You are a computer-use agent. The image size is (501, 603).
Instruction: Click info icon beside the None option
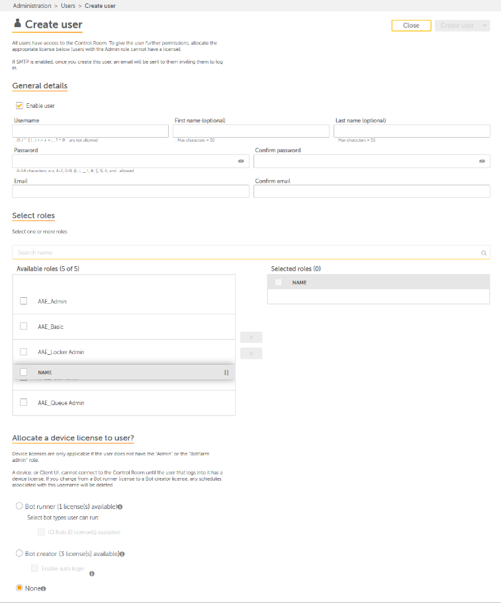(43, 588)
